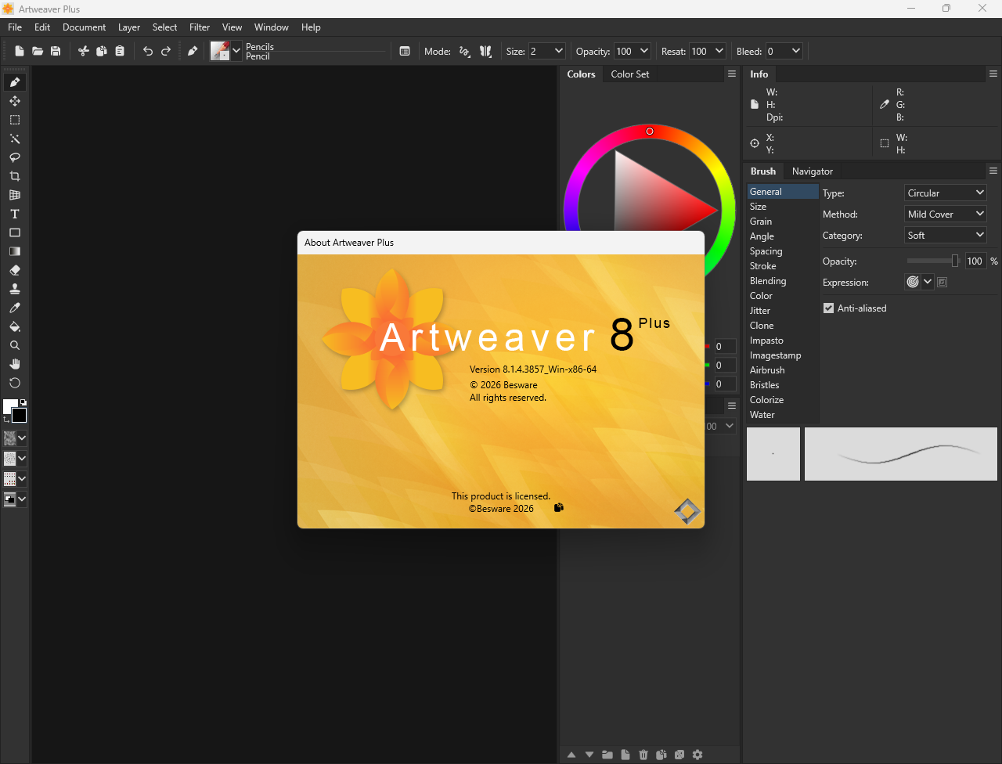This screenshot has width=1002, height=764.
Task: Click the brush Opacity percentage field
Action: pos(975,261)
